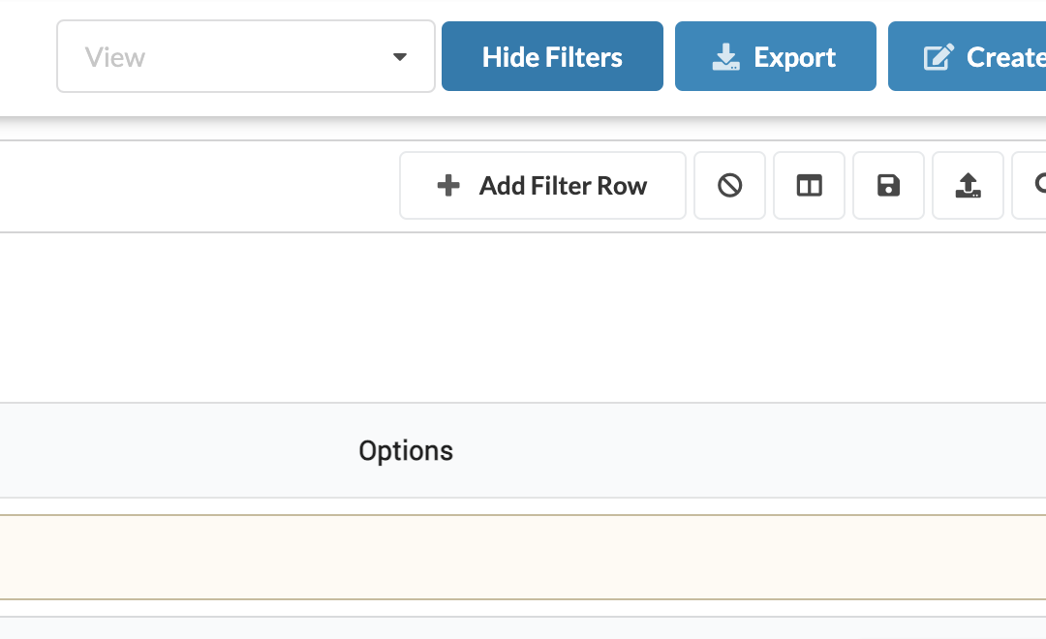
Task: Click the upload tray icon button
Action: click(x=968, y=186)
